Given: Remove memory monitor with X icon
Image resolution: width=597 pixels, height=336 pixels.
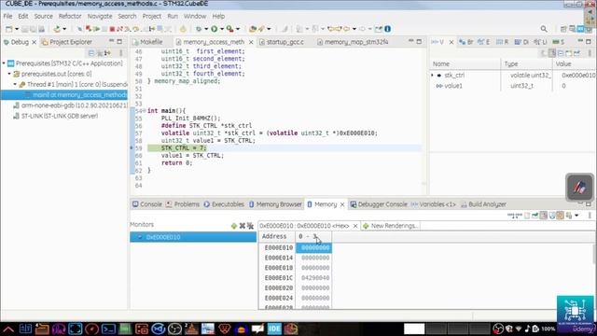Looking at the screenshot, I should 243,226.
